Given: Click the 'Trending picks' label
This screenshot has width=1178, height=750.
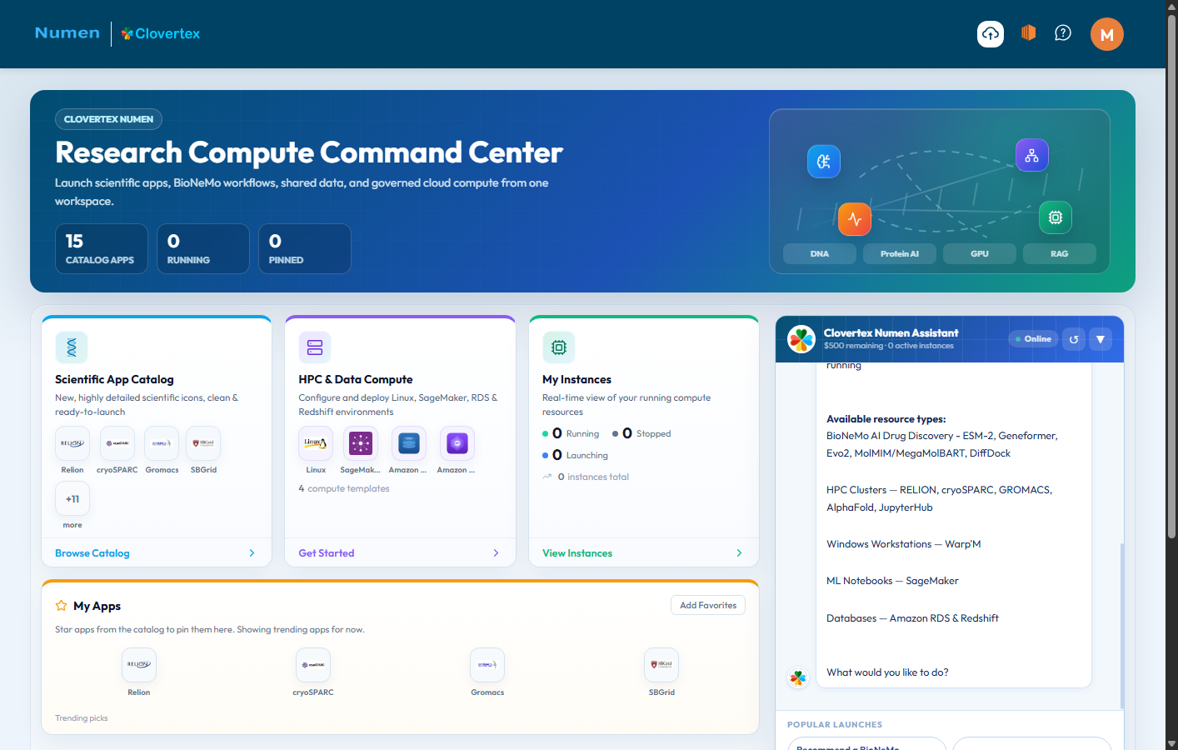Looking at the screenshot, I should 82,718.
